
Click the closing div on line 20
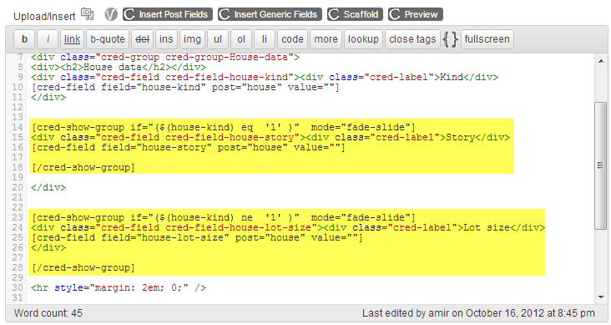(48, 187)
